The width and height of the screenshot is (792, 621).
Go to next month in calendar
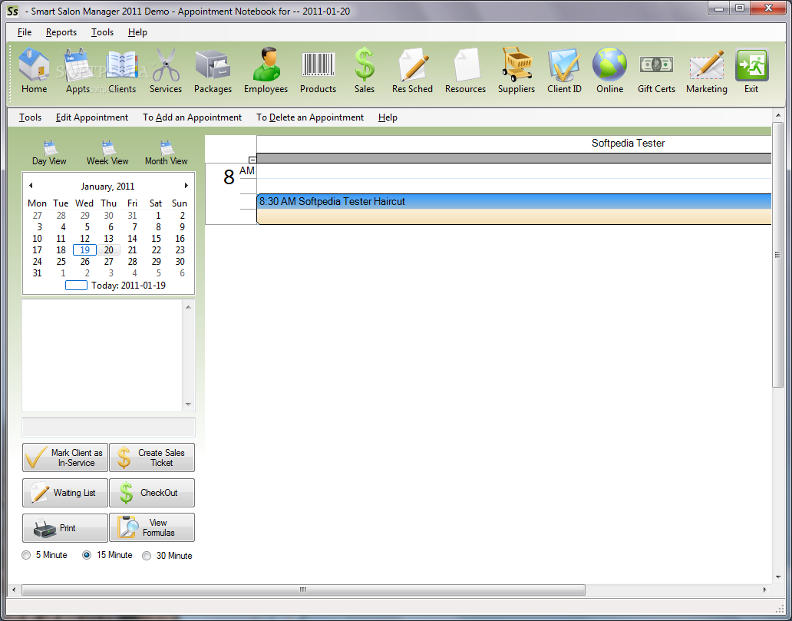point(186,186)
